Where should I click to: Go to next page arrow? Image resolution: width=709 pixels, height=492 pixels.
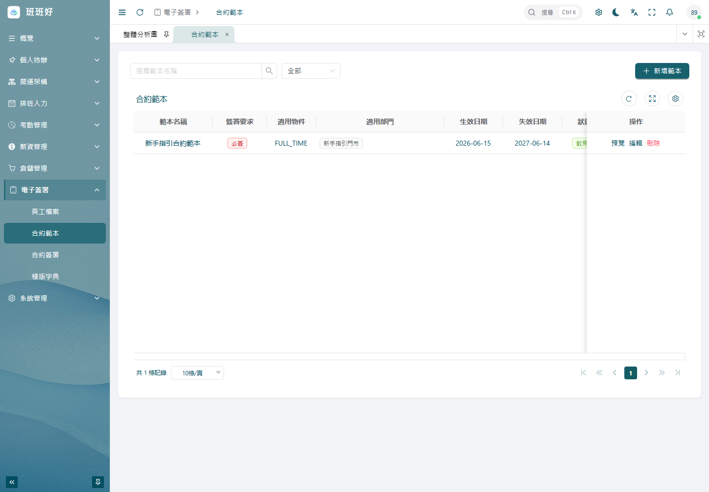point(646,372)
